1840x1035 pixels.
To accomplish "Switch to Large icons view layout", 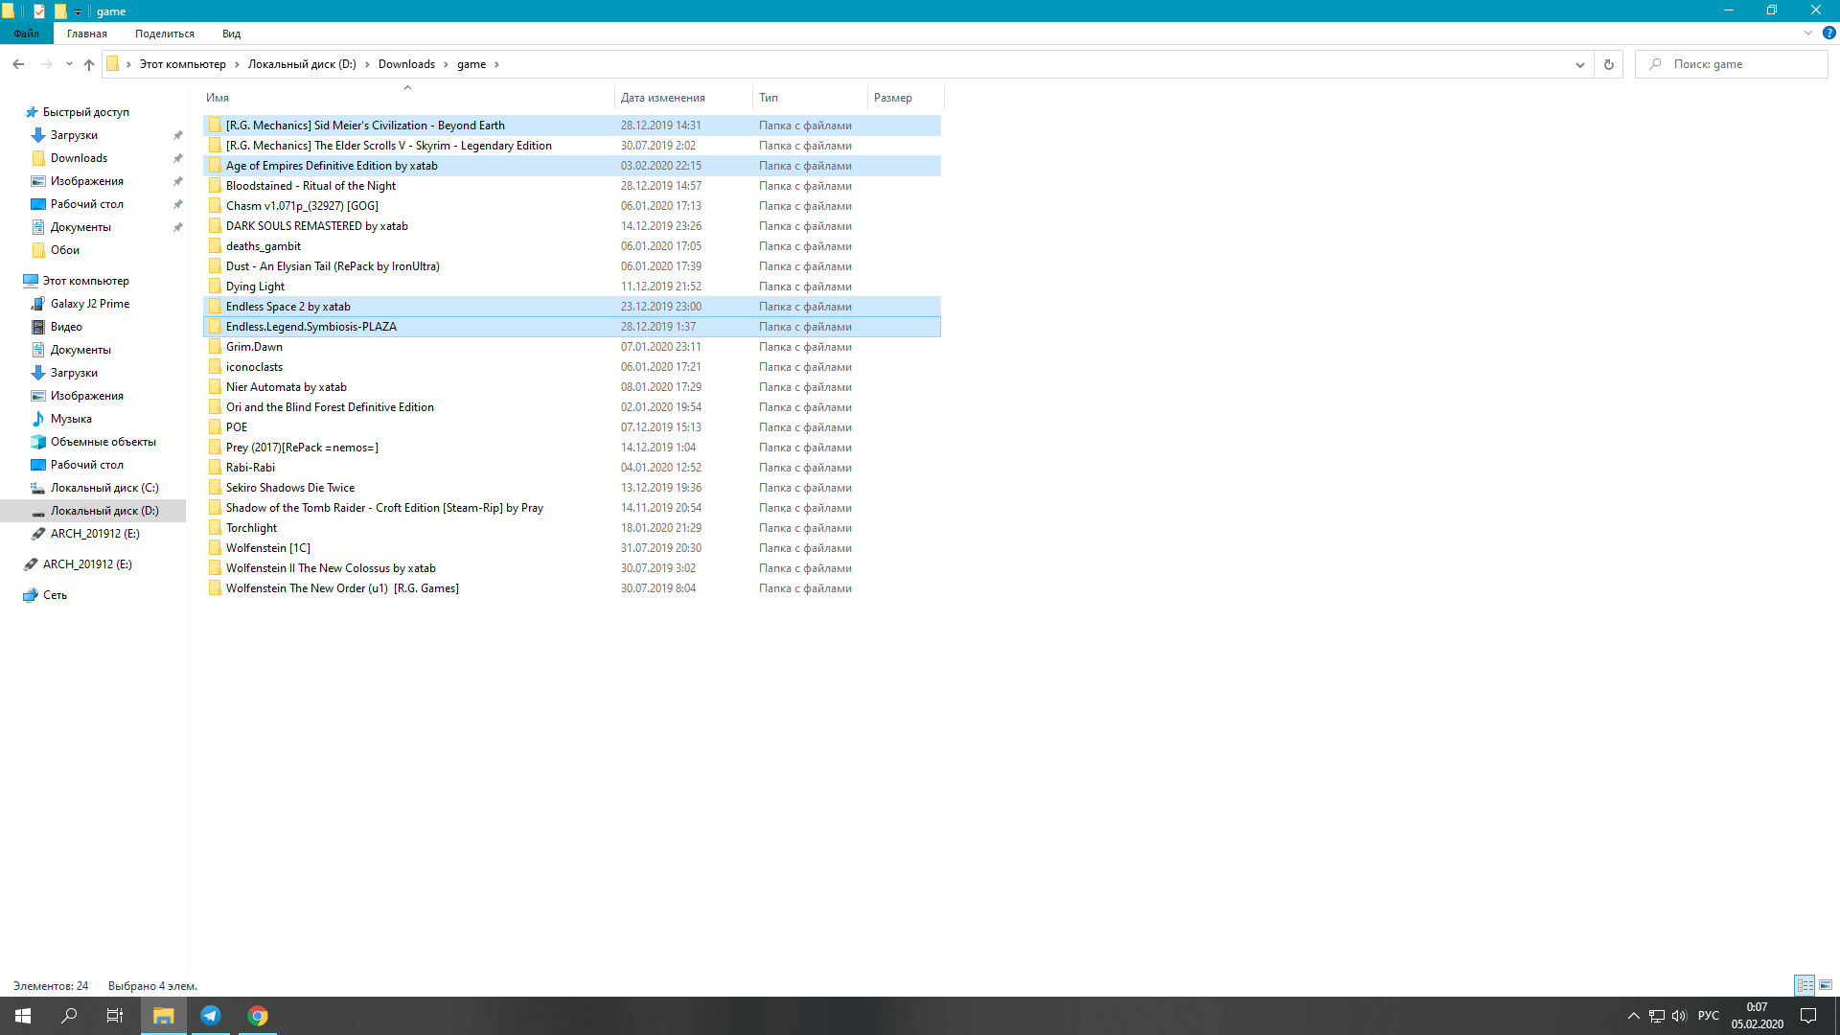I will tap(1826, 985).
